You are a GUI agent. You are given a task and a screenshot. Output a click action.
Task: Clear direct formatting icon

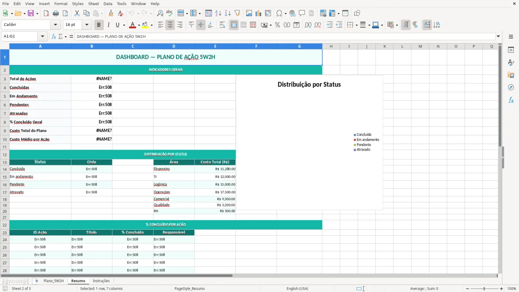pyautogui.click(x=120, y=13)
